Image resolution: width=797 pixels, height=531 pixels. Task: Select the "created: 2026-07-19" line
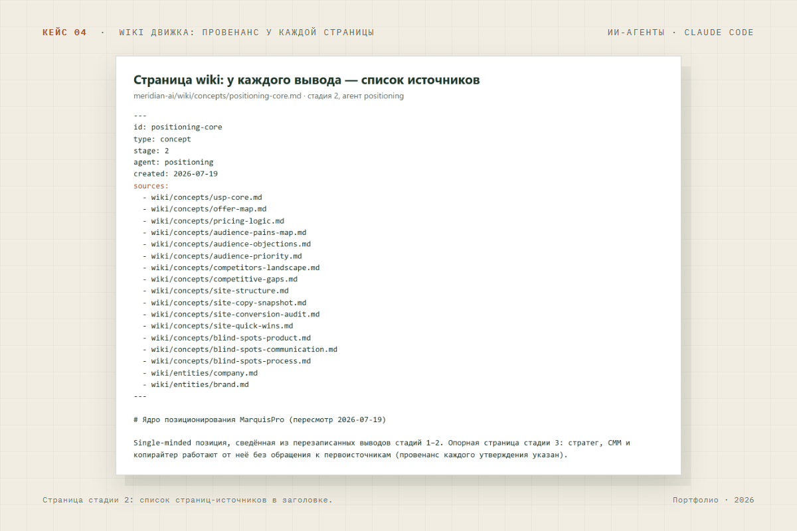pos(175,174)
